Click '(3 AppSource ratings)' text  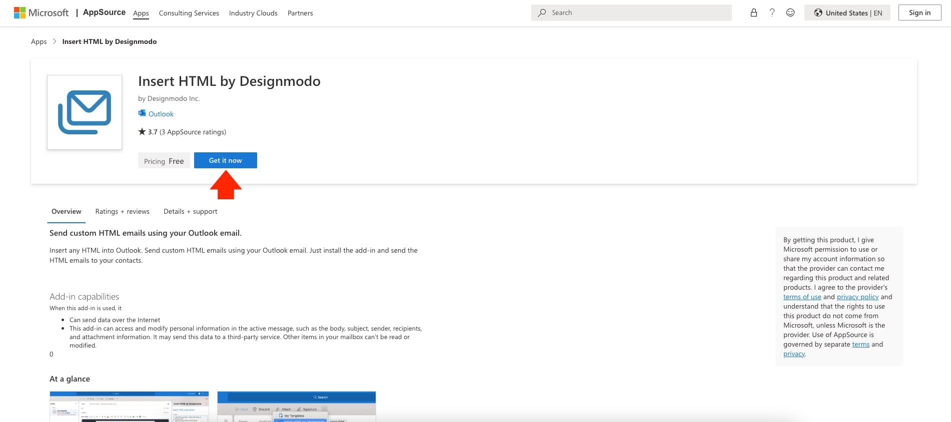(x=193, y=132)
